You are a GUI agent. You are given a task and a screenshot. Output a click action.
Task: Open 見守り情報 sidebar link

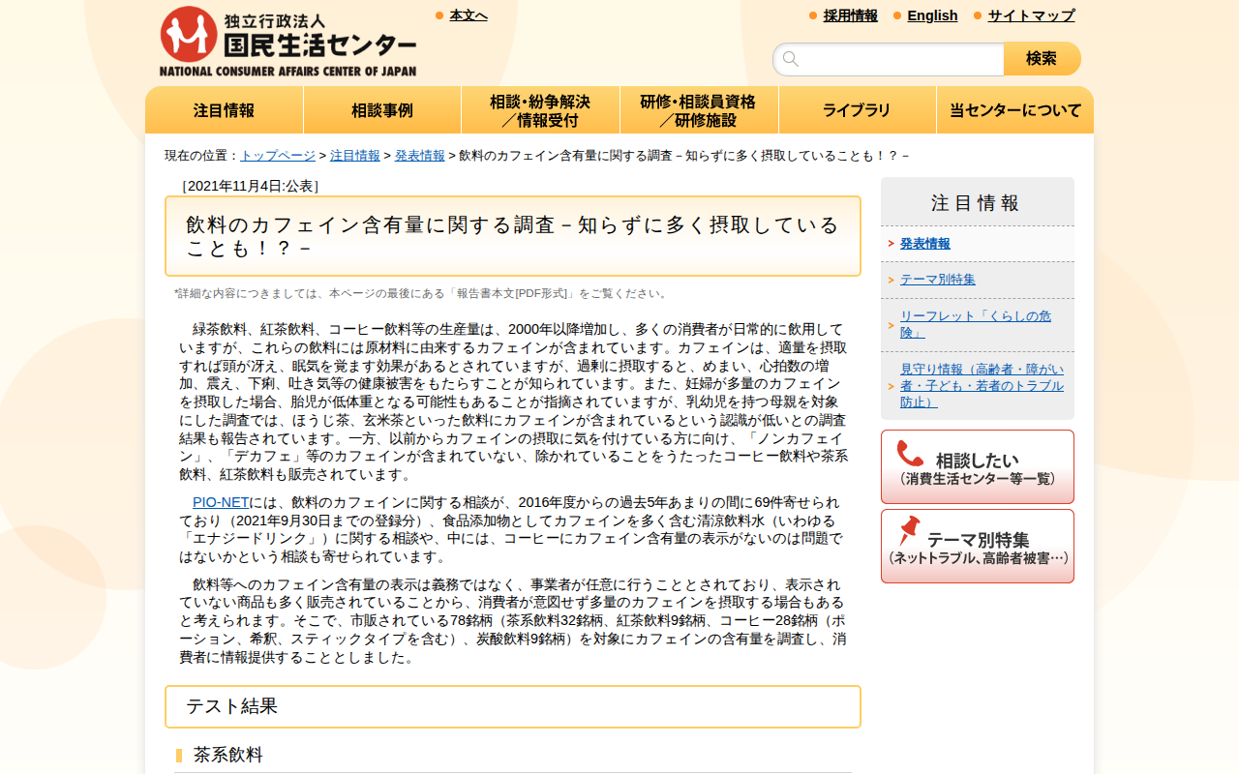click(982, 385)
